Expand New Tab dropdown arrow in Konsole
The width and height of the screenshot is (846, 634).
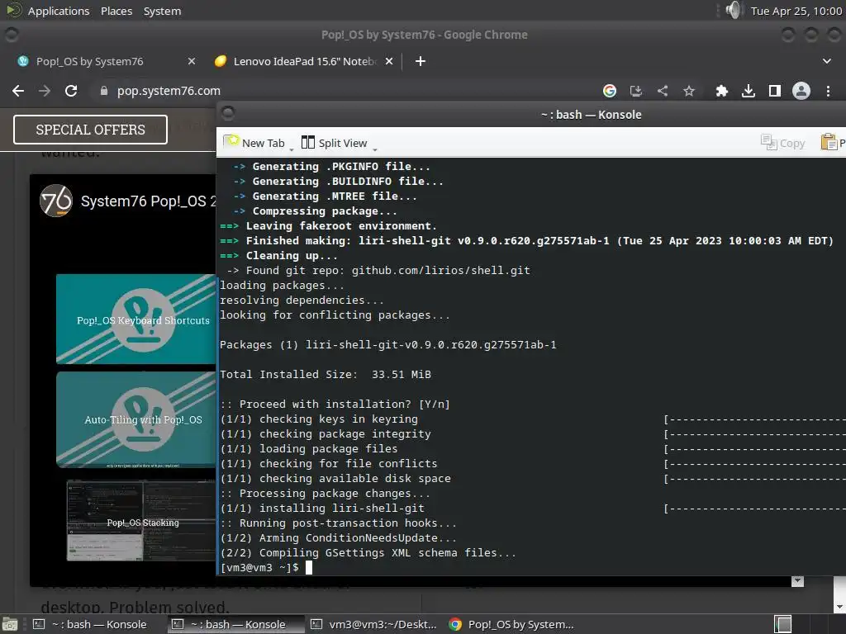pos(292,149)
